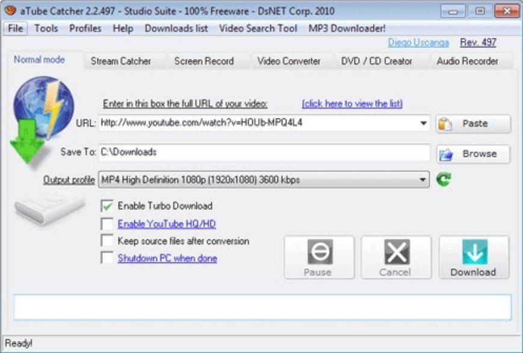Viewport: 523px width, 353px height.
Task: Tick the Shutdown PC when done checkbox
Action: coord(107,258)
